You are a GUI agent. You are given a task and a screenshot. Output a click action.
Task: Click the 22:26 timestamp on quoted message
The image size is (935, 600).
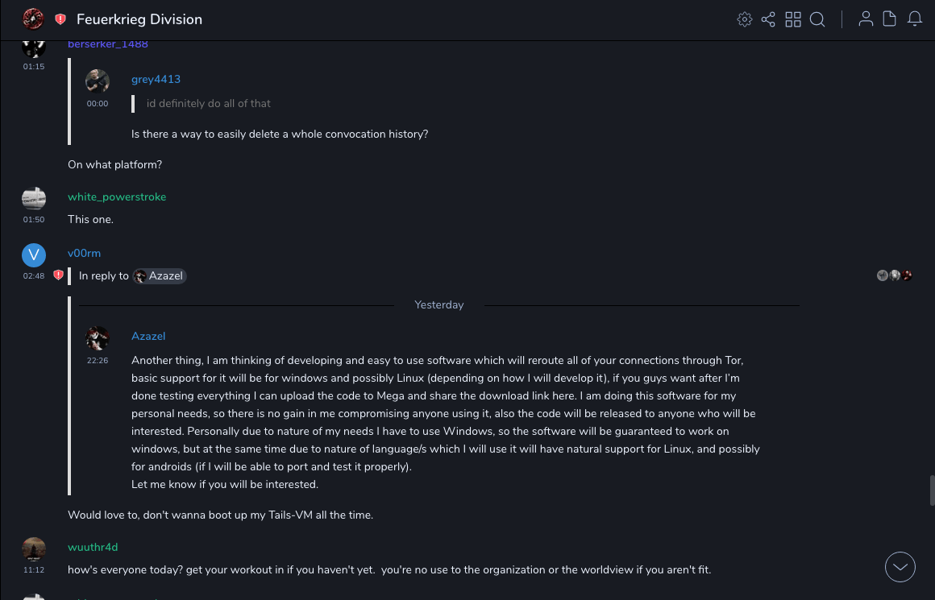tap(98, 361)
